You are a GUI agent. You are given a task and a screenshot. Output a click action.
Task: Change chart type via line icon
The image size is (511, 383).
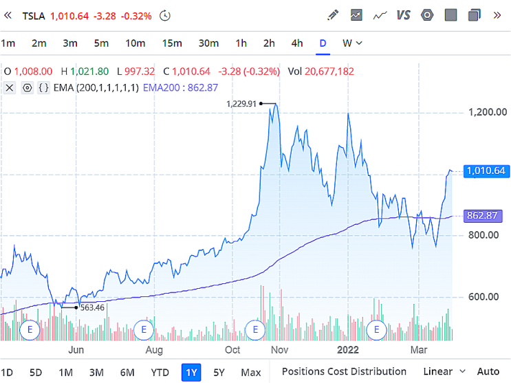coord(380,15)
